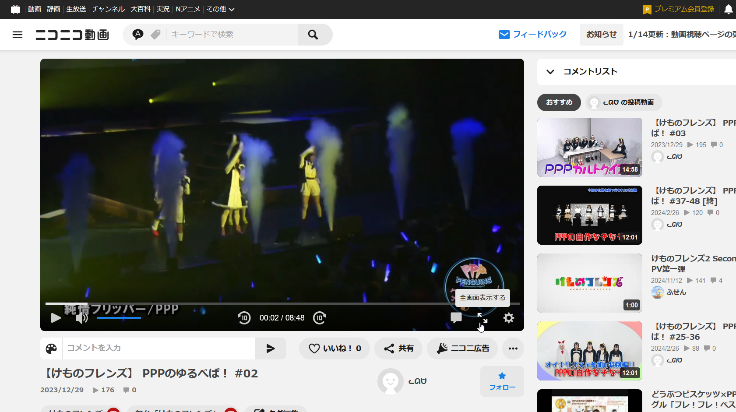Open the 静画 top navigation link
This screenshot has width=736, height=412.
[x=53, y=9]
